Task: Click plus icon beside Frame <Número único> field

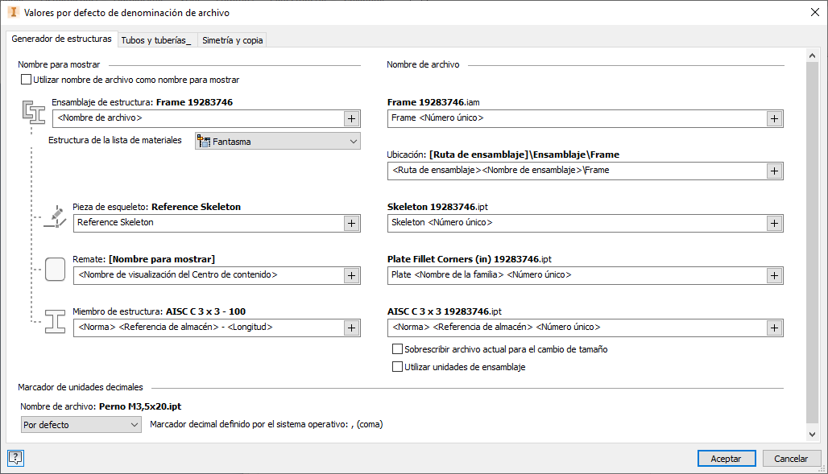Action: pyautogui.click(x=774, y=118)
